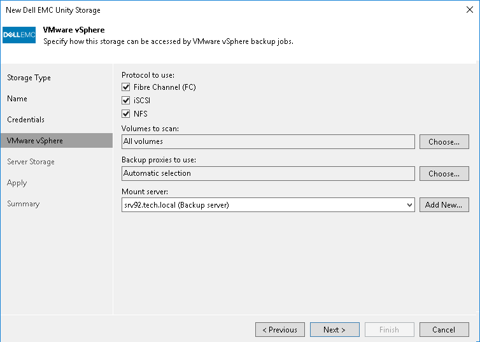Disable the NFS protocol checkbox
The width and height of the screenshot is (480, 342).
(125, 114)
